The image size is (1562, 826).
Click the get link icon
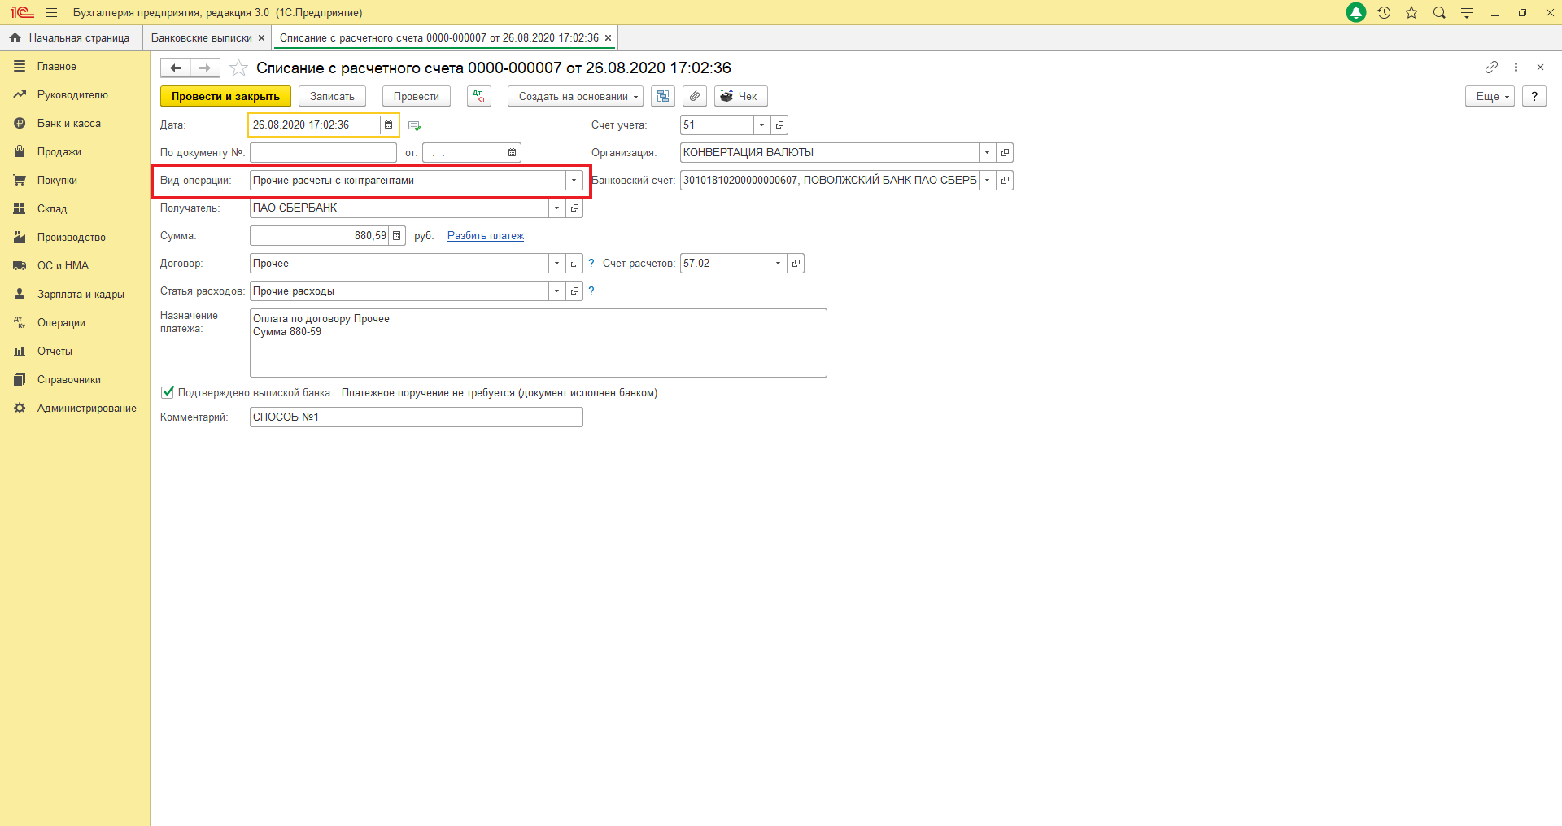(1491, 68)
